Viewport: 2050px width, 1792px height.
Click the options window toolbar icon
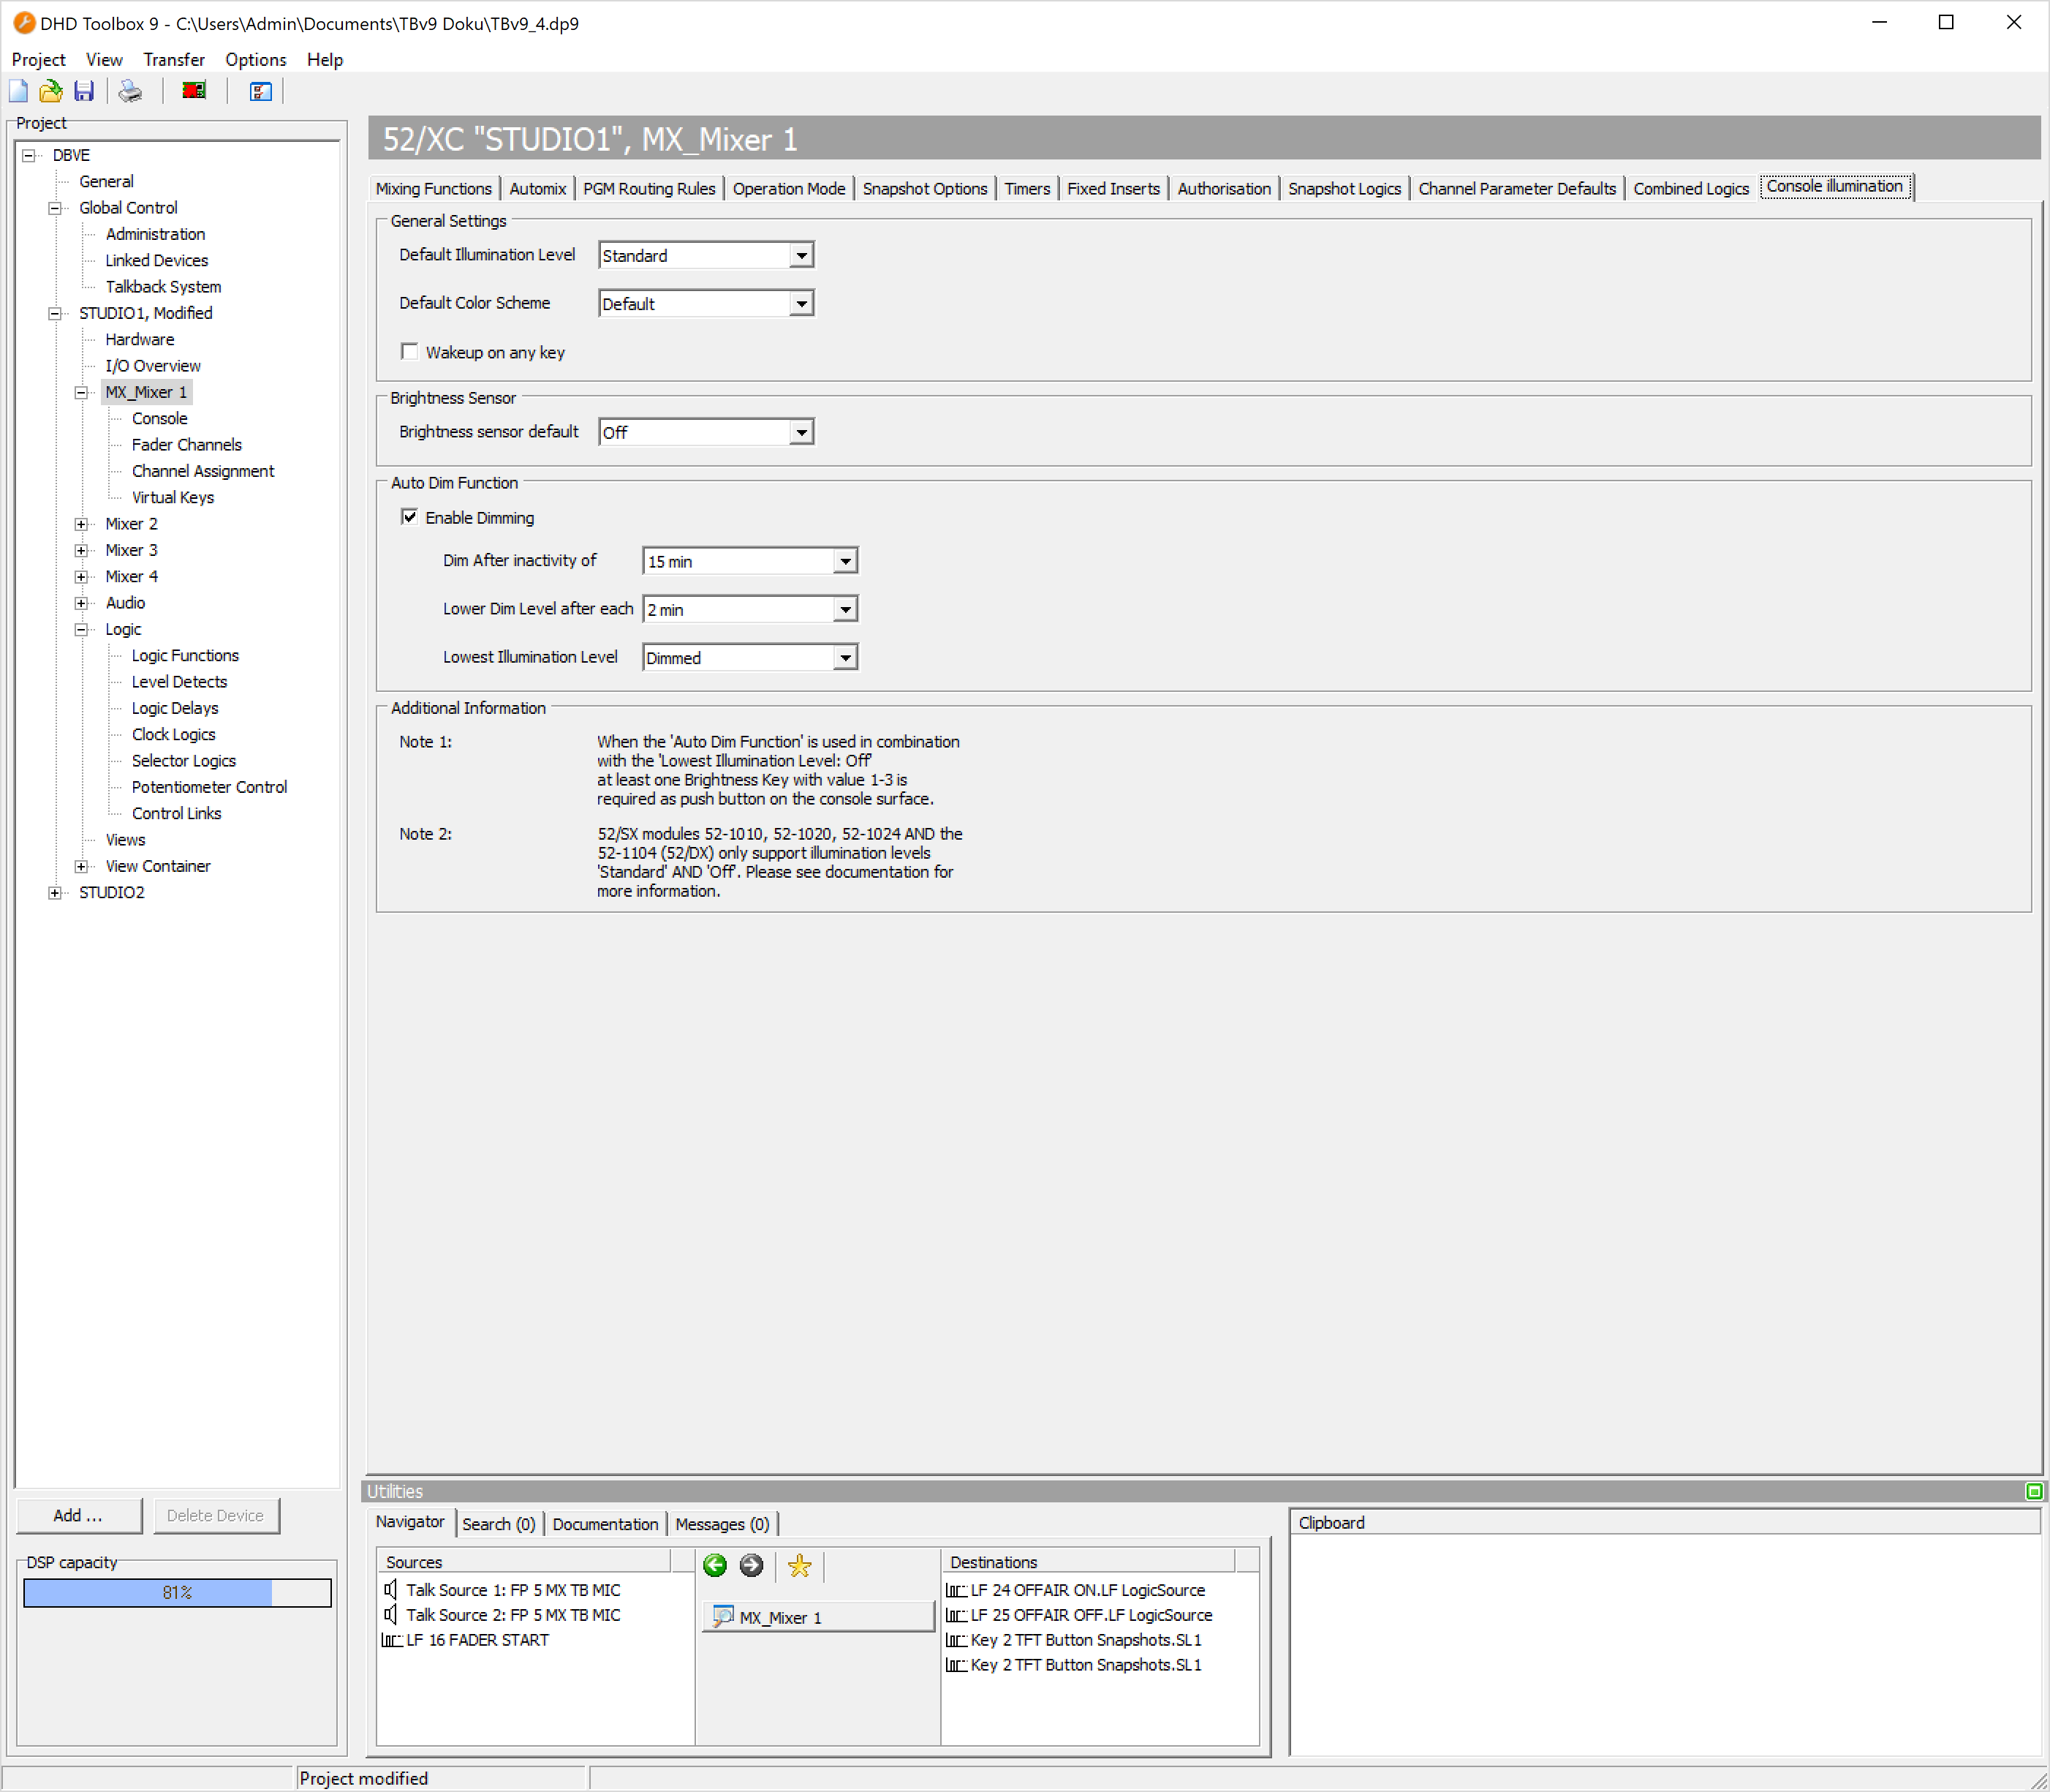pos(260,92)
